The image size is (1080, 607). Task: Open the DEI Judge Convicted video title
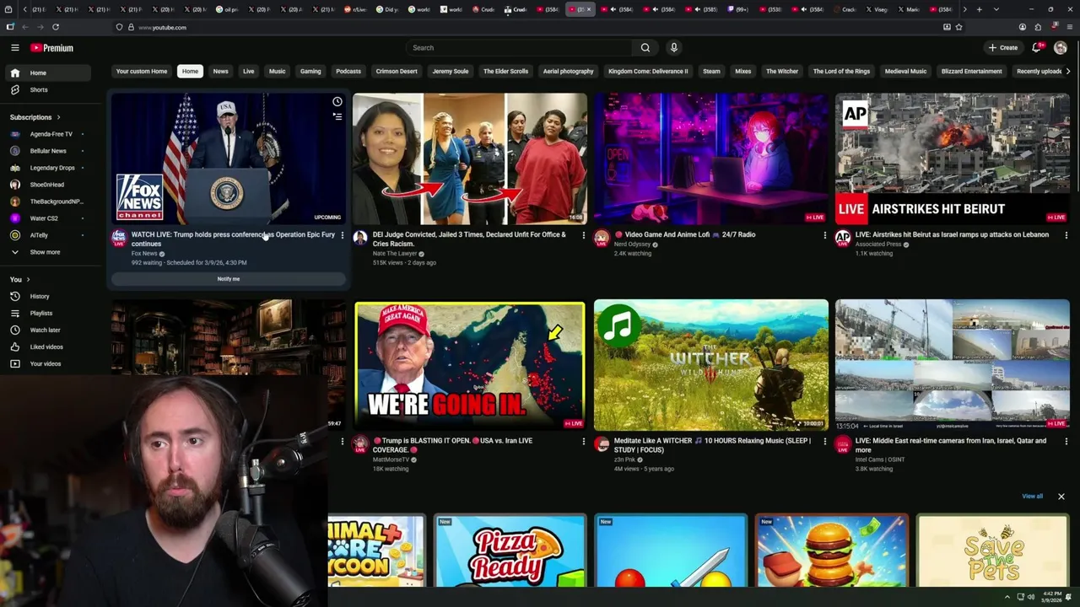tap(469, 239)
